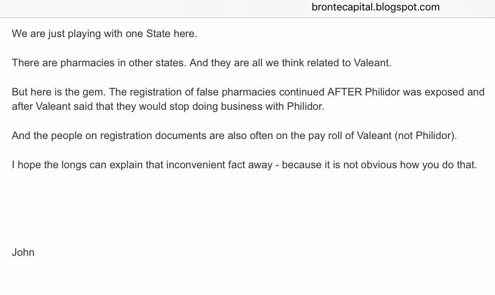Click the word AFTER in capital letters
495x295 pixels.
pos(345,92)
